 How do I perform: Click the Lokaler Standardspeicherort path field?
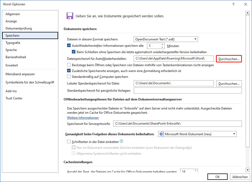[173, 83]
